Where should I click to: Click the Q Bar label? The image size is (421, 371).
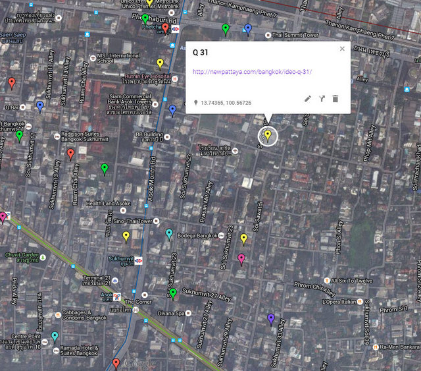point(12,107)
